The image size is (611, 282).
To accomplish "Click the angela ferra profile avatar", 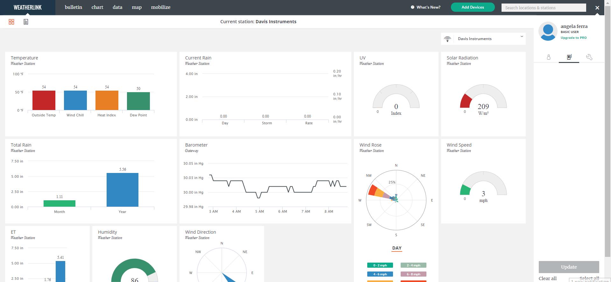I will pyautogui.click(x=548, y=31).
